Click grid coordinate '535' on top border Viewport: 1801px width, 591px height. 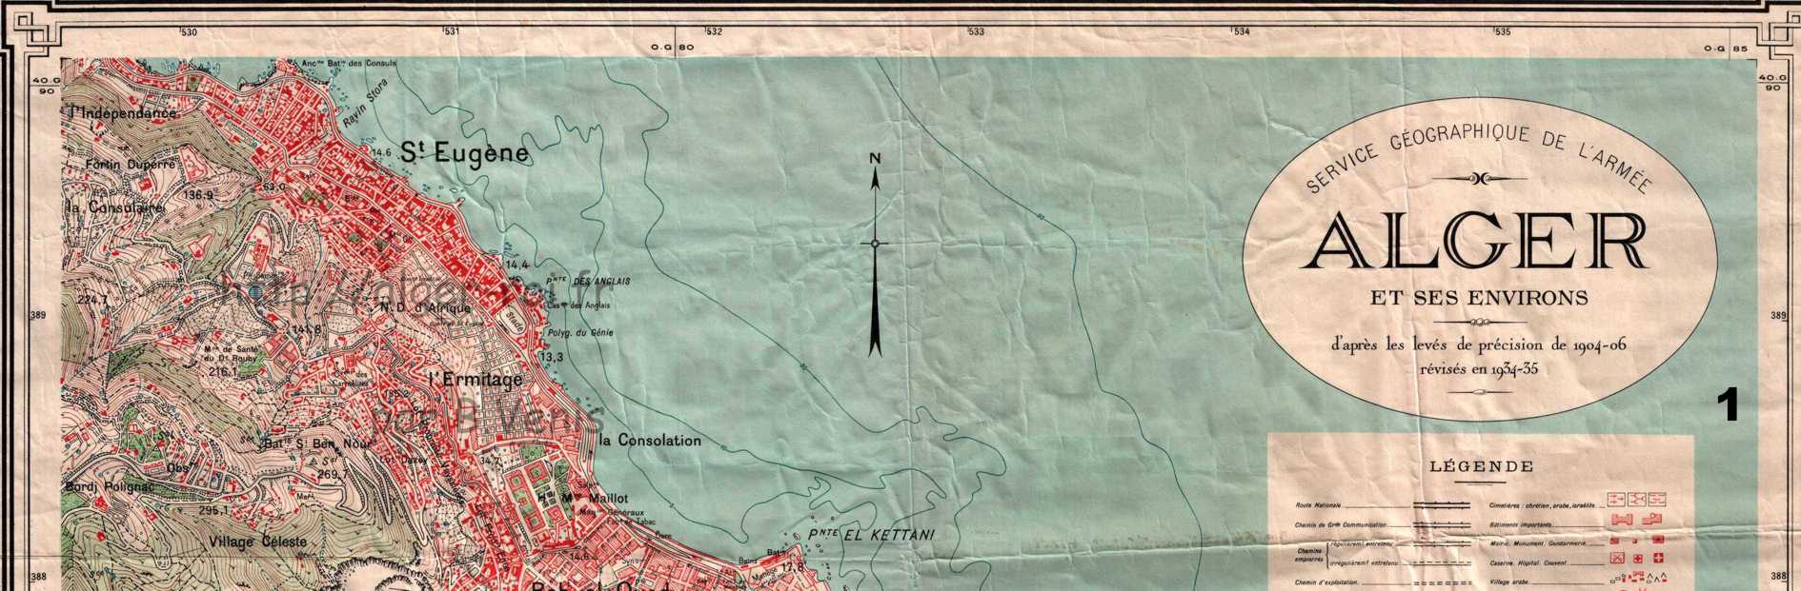[x=1503, y=32]
